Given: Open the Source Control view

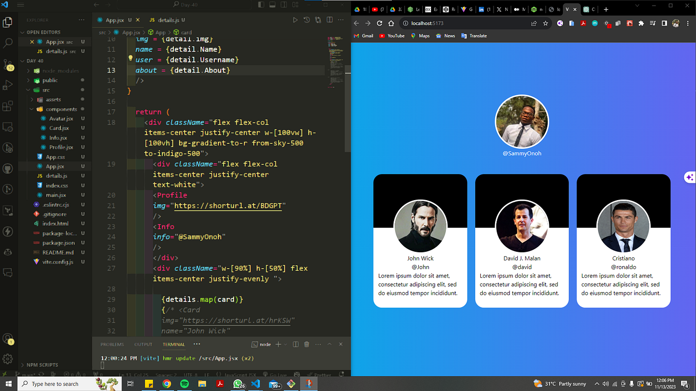Looking at the screenshot, I should (8, 63).
